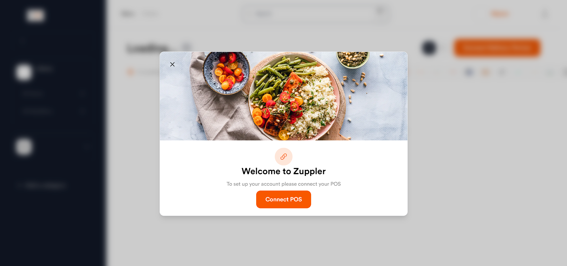Screen dimensions: 567x266
Task: Focus the blurred search field in header
Action: pyautogui.click(x=315, y=14)
